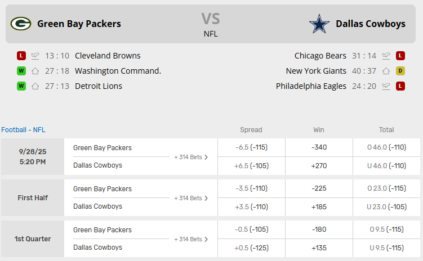The height and width of the screenshot is (261, 423).
Task: Select full game Over 46.0 (-110)
Action: pyautogui.click(x=386, y=147)
